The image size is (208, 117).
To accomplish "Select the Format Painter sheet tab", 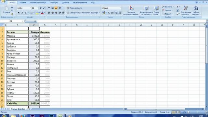I will pos(18,109).
